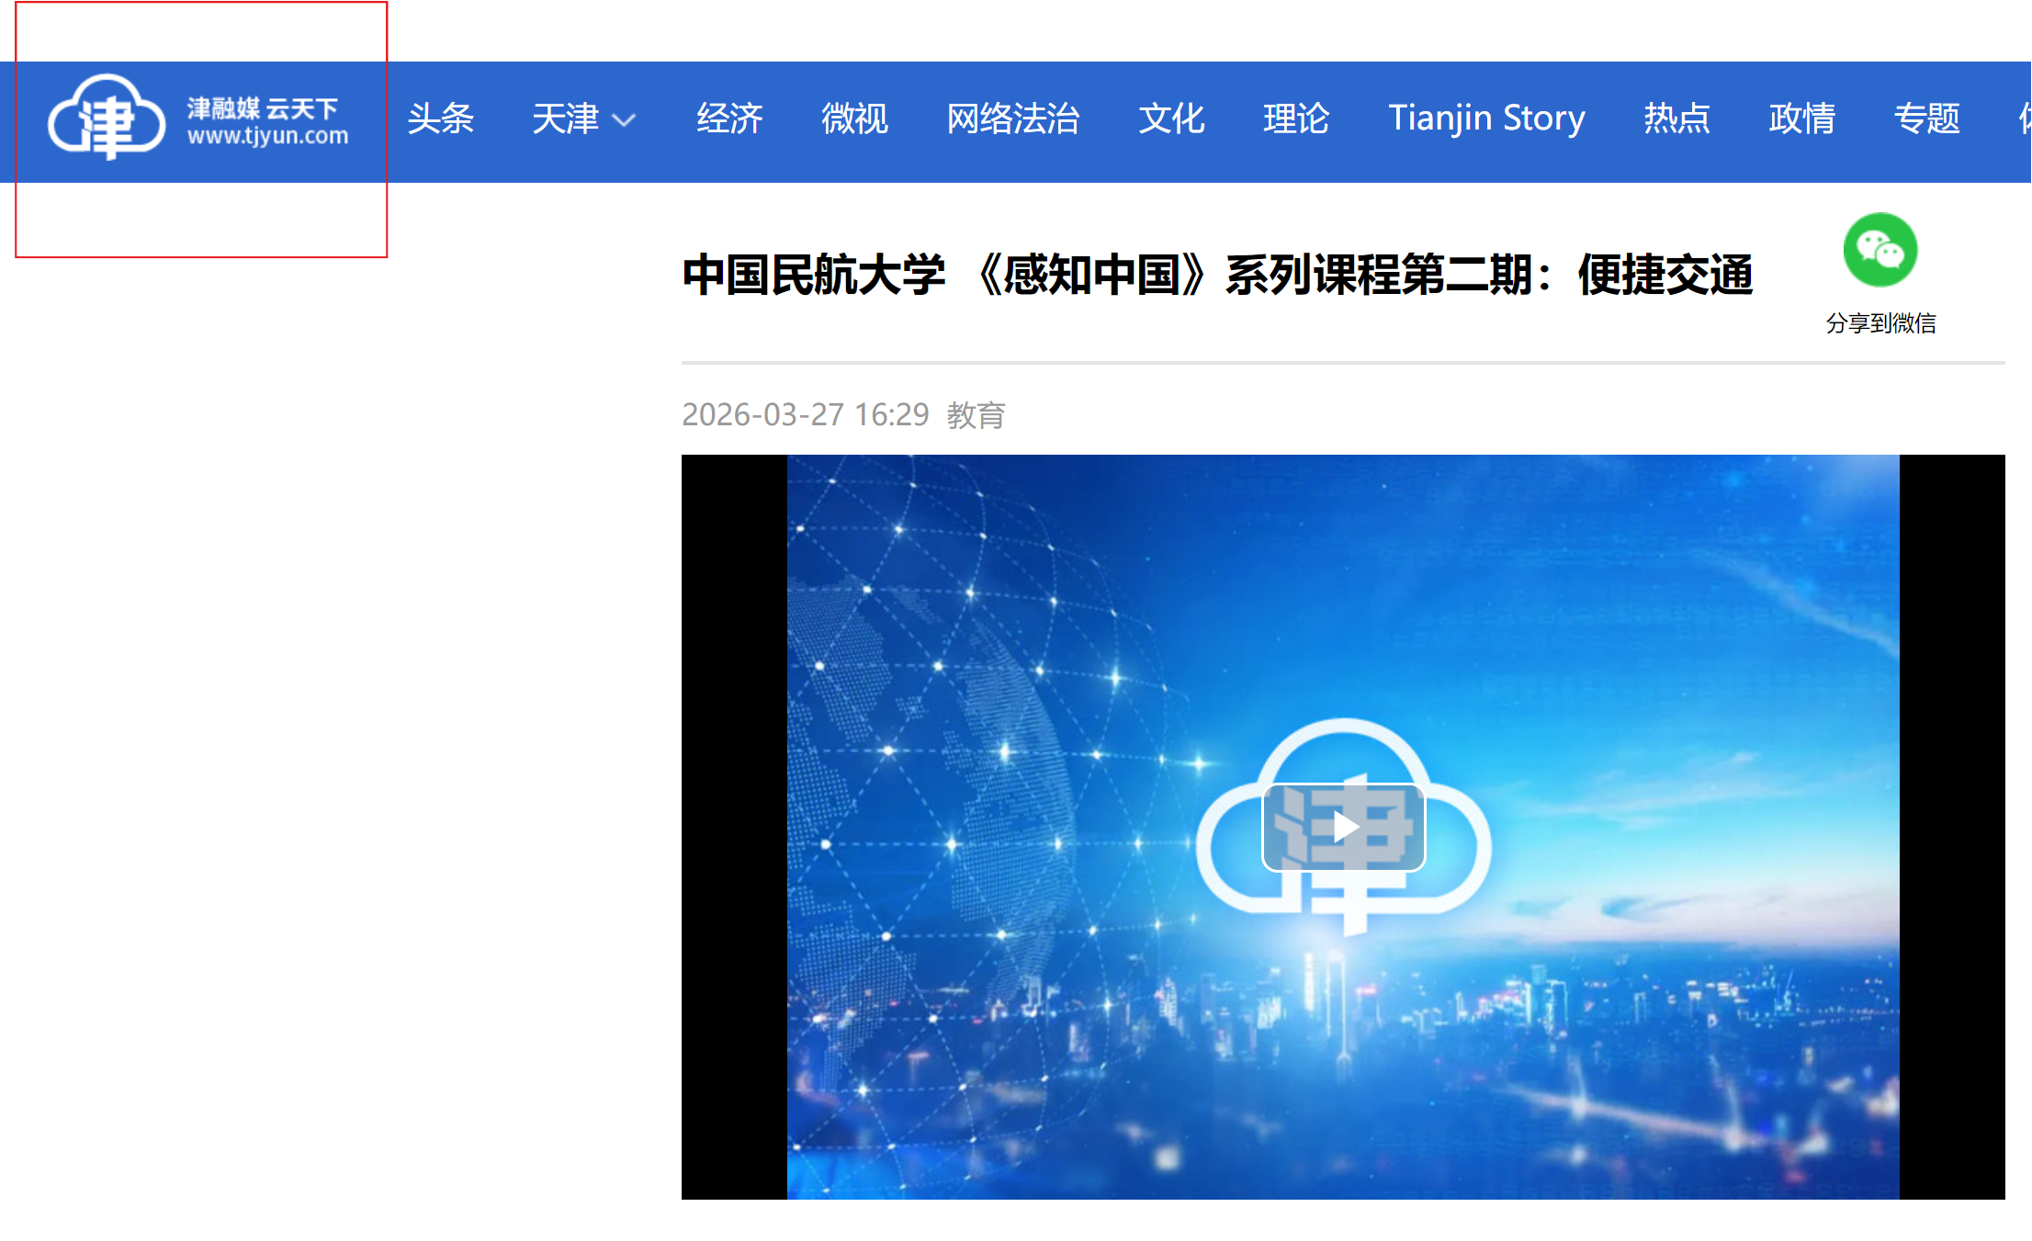The image size is (2032, 1241).
Task: Open the 微视 nav item
Action: [x=854, y=118]
